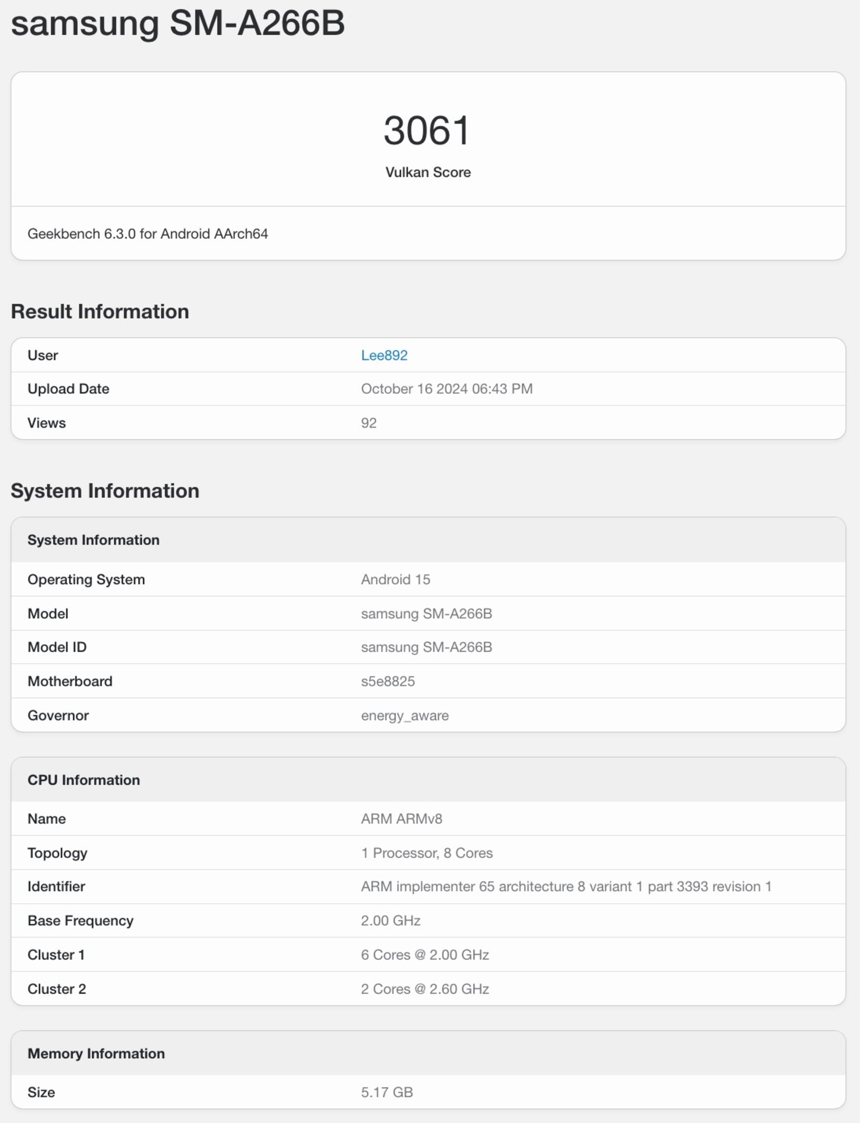
Task: Click the Cluster 2 label
Action: tap(56, 989)
